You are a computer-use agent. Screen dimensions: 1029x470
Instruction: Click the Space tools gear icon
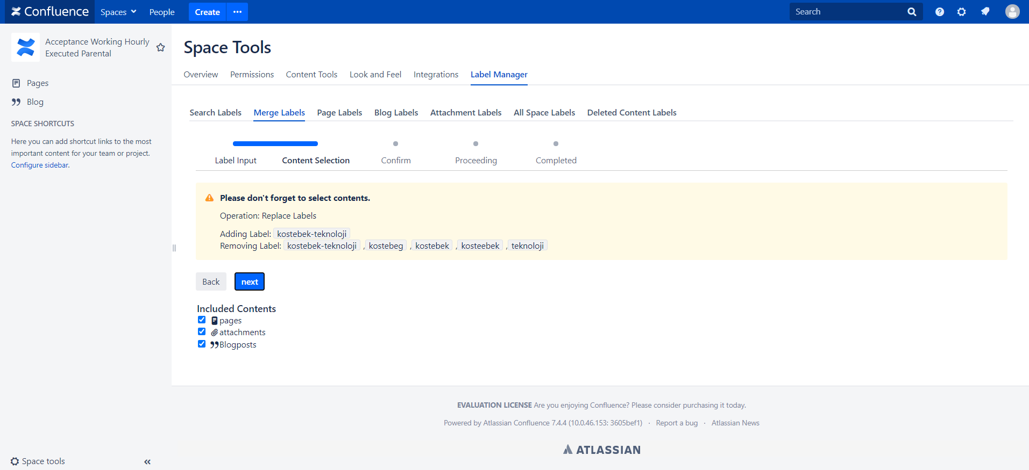click(x=15, y=461)
